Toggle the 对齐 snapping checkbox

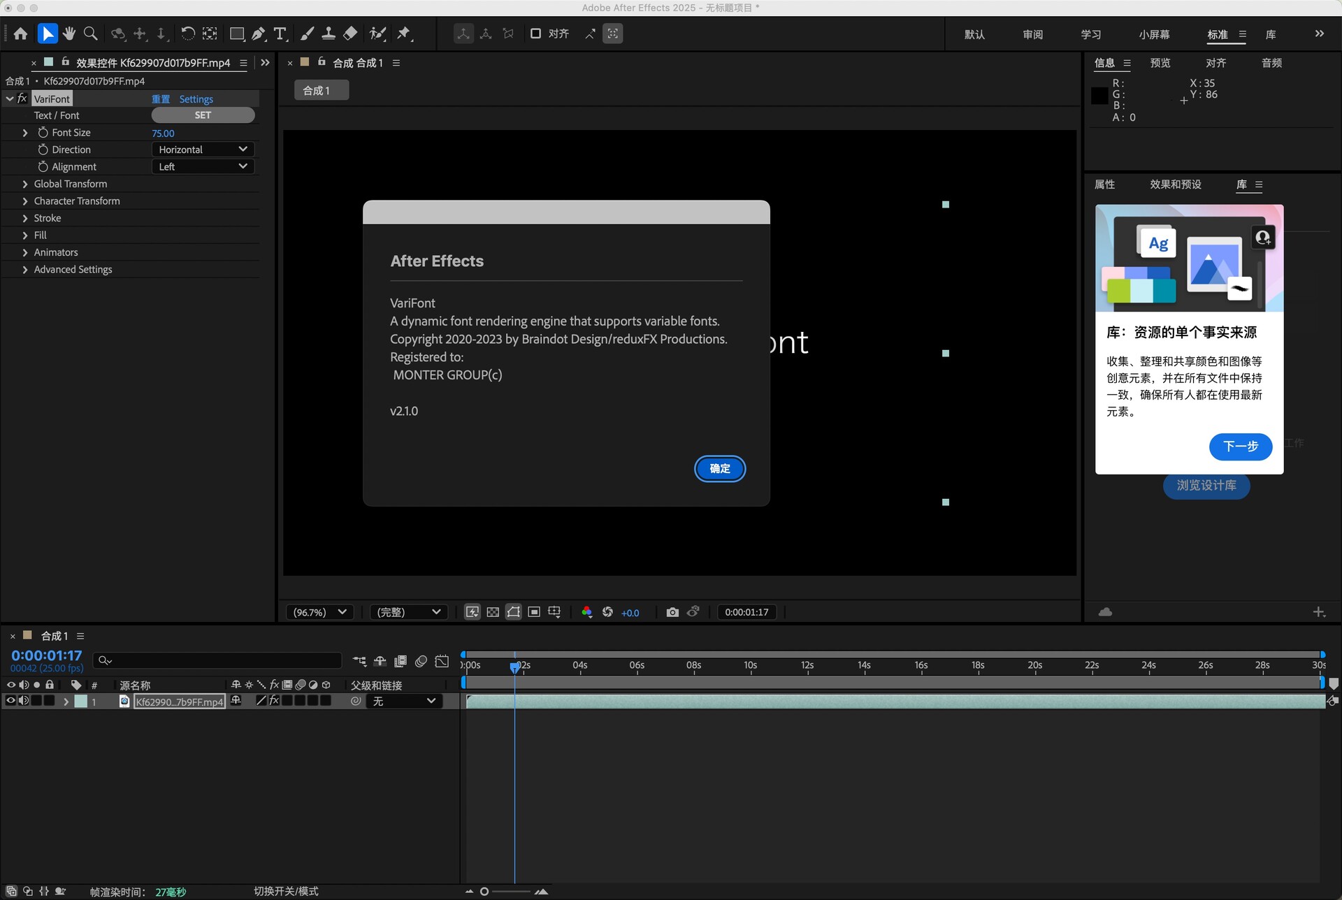(x=536, y=34)
